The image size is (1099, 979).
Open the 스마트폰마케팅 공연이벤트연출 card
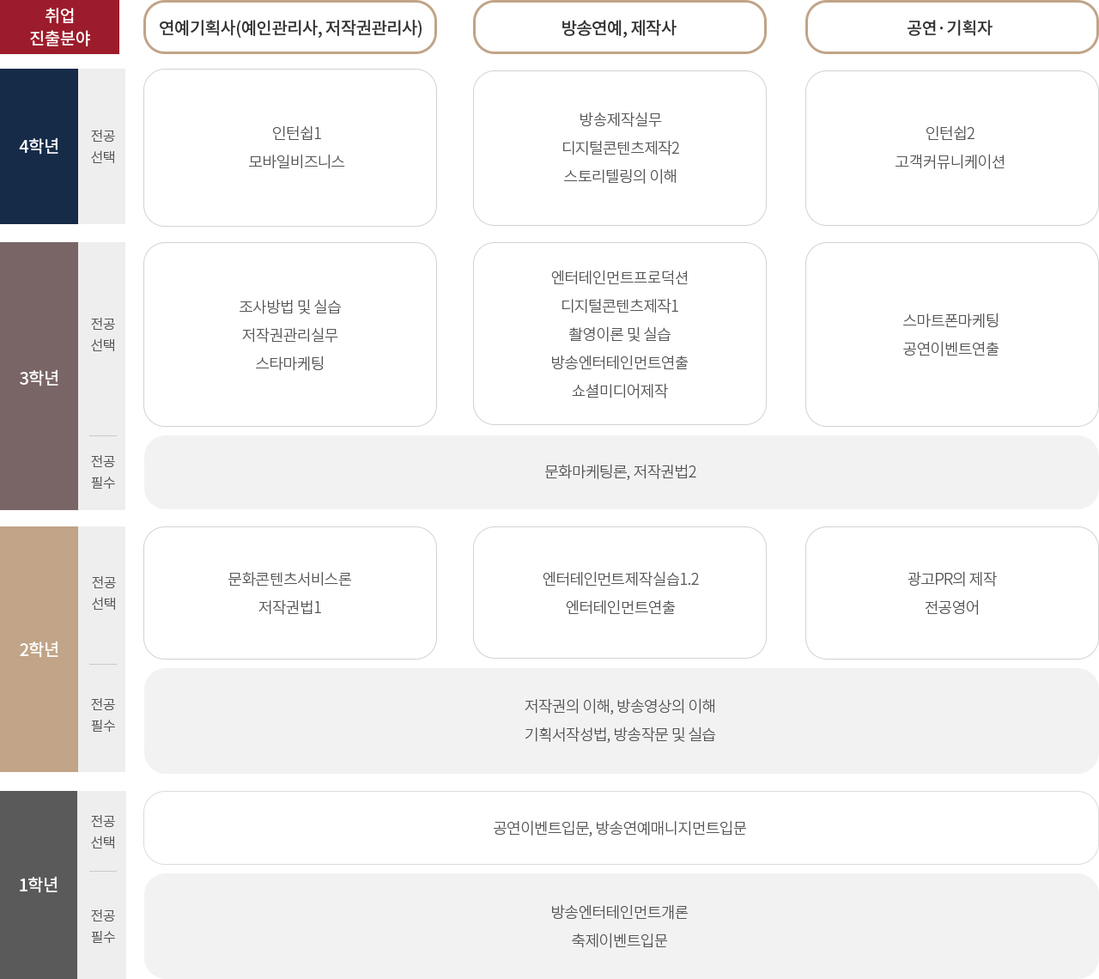coord(952,333)
